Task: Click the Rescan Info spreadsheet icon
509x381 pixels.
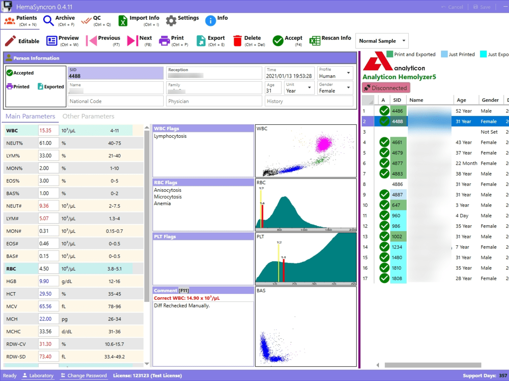Action: tap(315, 41)
